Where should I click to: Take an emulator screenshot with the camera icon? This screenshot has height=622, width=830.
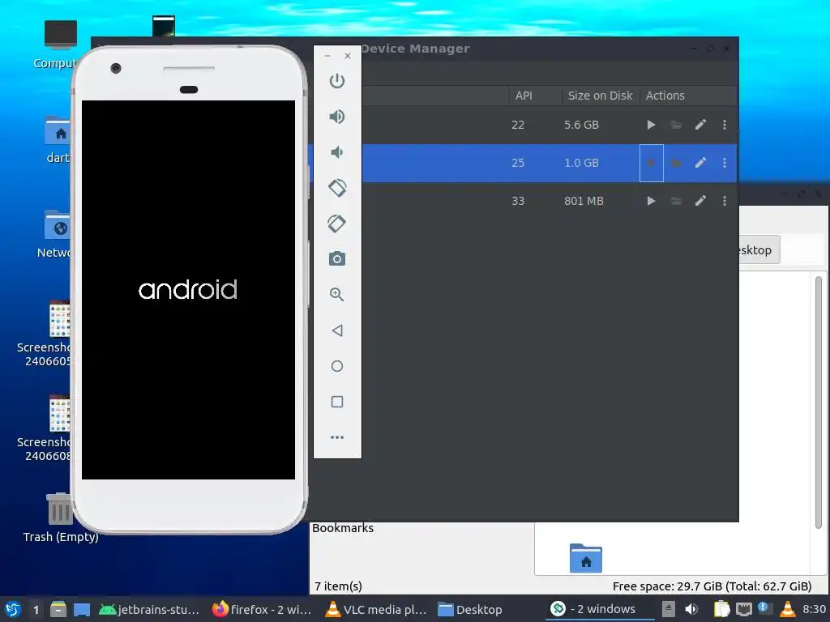(337, 258)
